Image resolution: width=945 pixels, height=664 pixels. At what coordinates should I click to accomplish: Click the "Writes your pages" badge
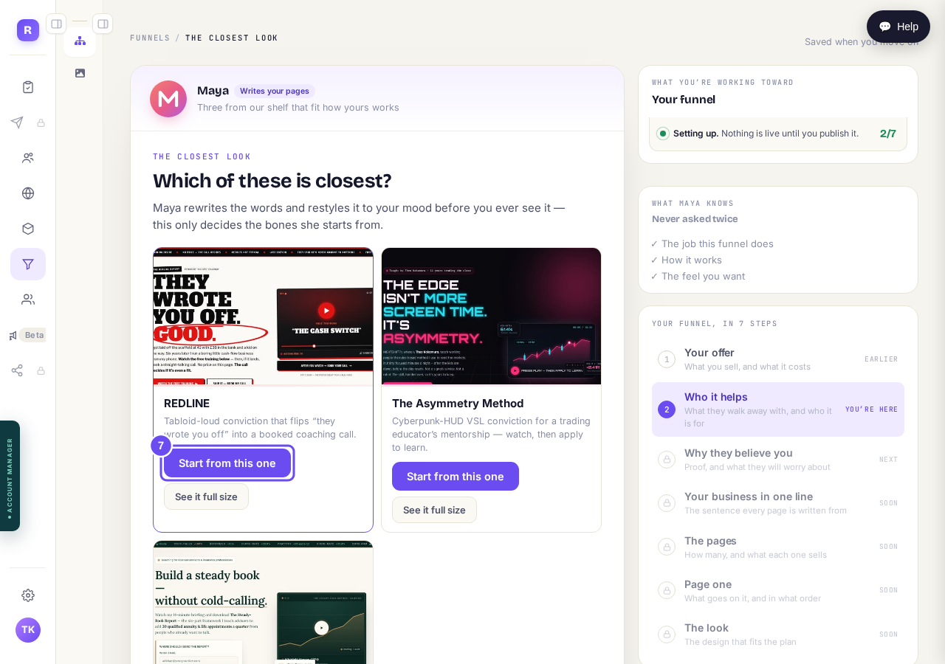[275, 91]
